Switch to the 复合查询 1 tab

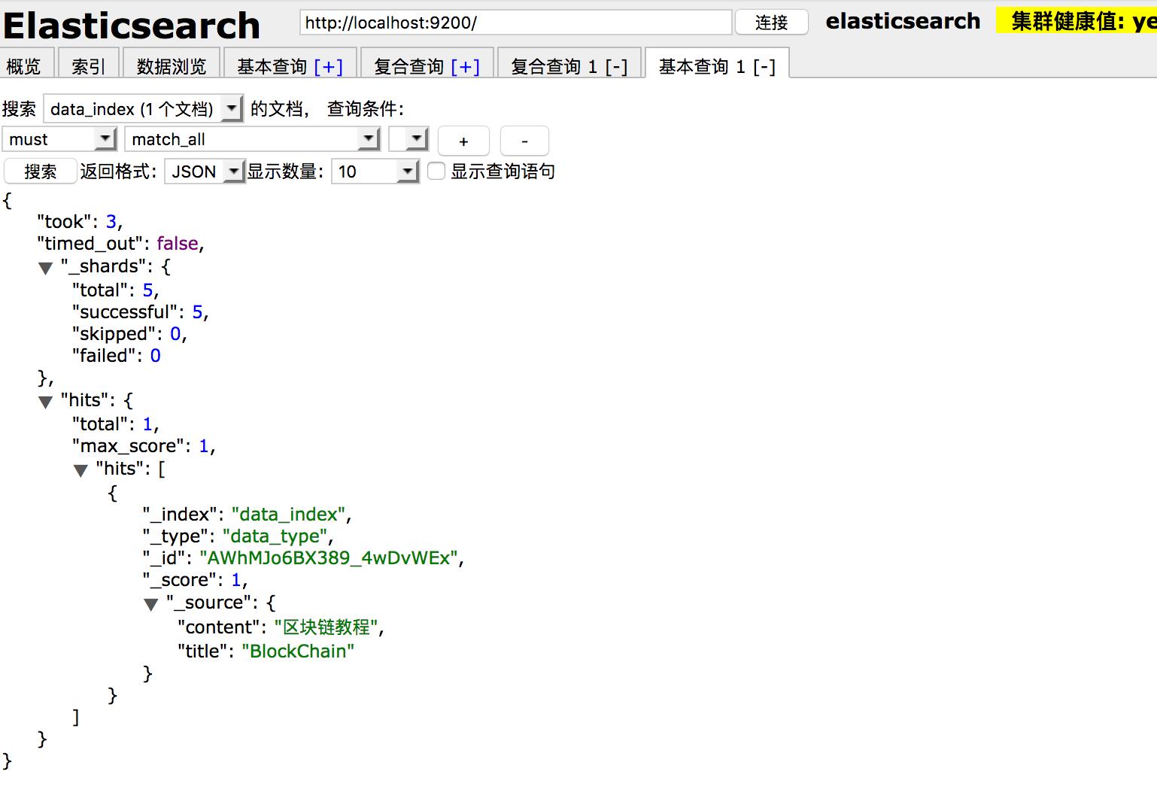pos(569,66)
